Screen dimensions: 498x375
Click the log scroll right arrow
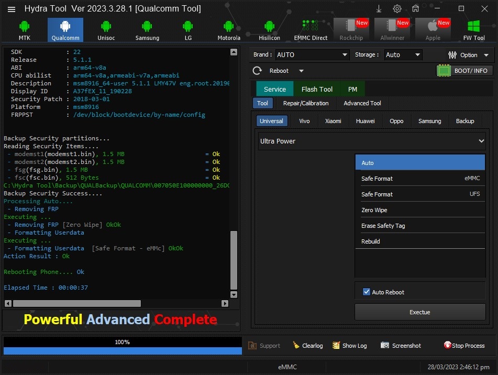click(225, 303)
